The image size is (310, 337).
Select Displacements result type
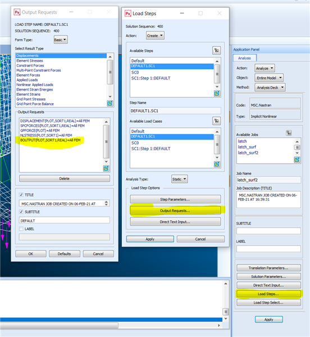tap(61, 56)
